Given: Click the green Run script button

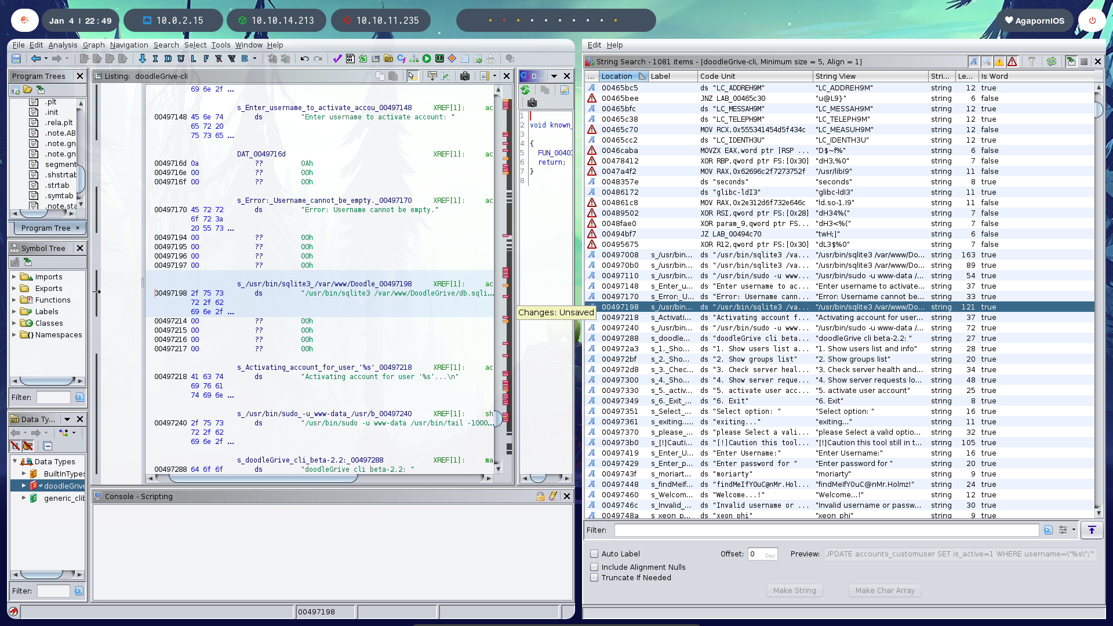Looking at the screenshot, I should pyautogui.click(x=427, y=59).
